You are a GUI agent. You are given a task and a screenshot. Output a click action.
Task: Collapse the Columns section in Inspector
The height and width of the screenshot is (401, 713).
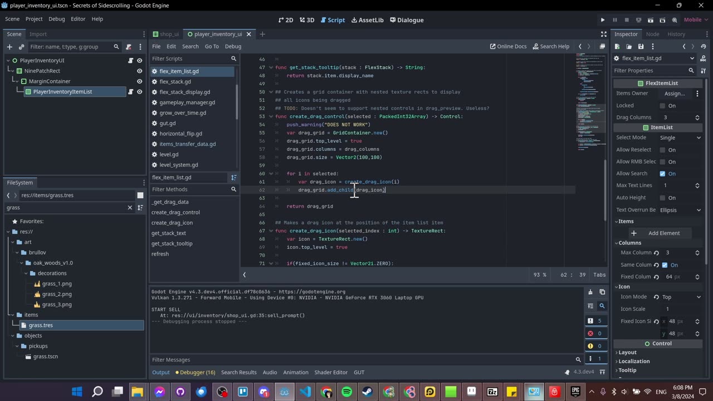click(x=629, y=243)
